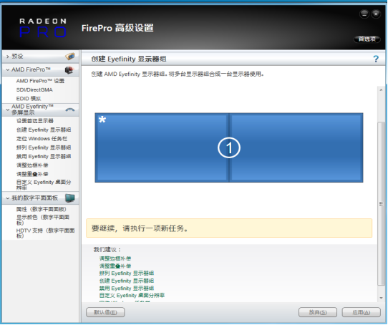Close the FirePro settings window
Viewport: 388px width, 325px height.
point(376,14)
